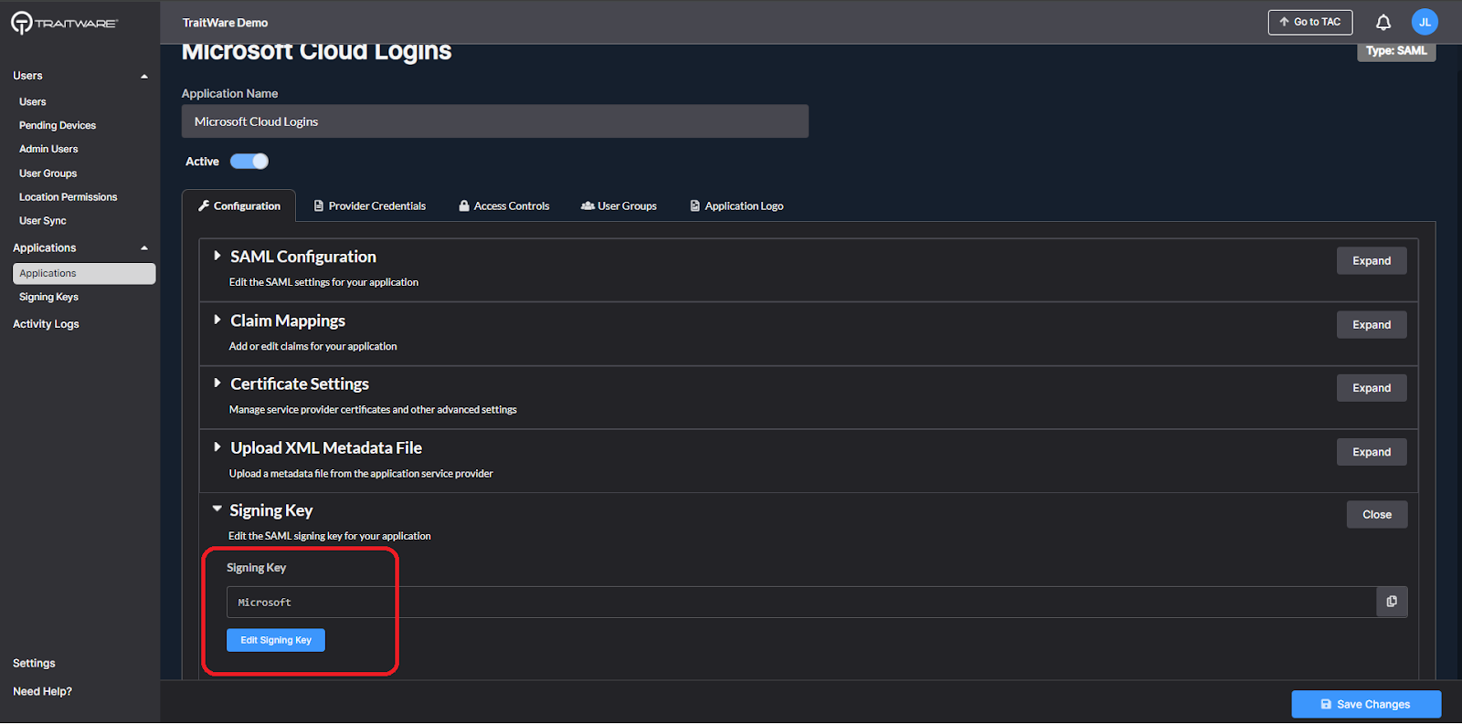Open Activity Logs in the sidebar
The image size is (1462, 724).
pos(46,324)
